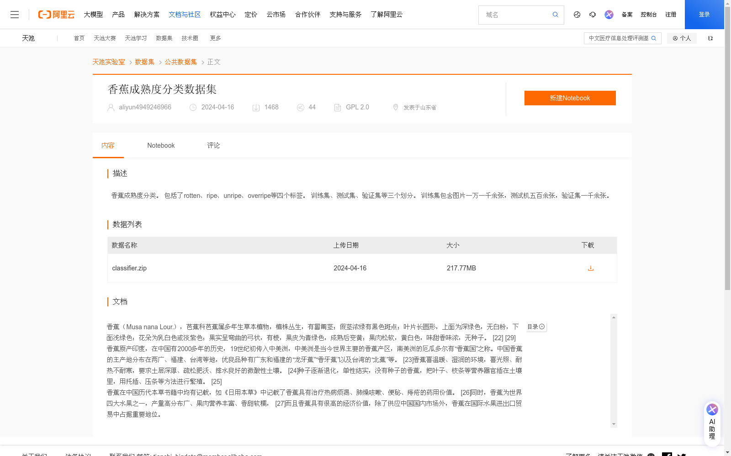The image size is (731, 456).
Task: Click the author name aliyun4949246966
Action: pos(145,107)
